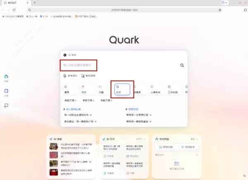This screenshot has width=248, height=180.
Task: Click the browser address bar
Action: tap(124, 10)
